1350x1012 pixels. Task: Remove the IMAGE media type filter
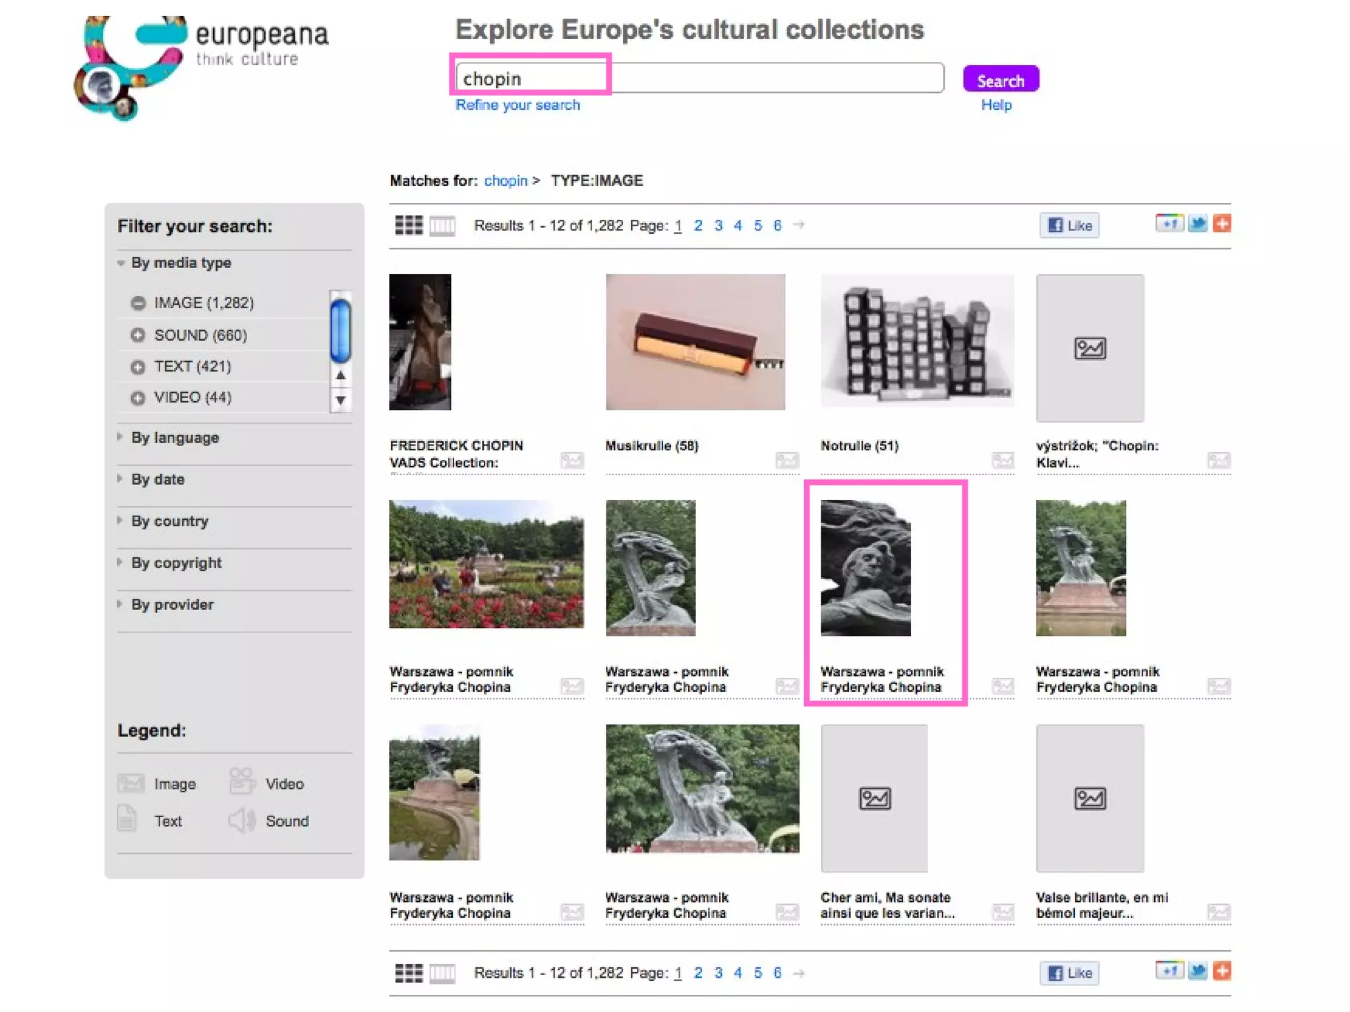(x=138, y=303)
